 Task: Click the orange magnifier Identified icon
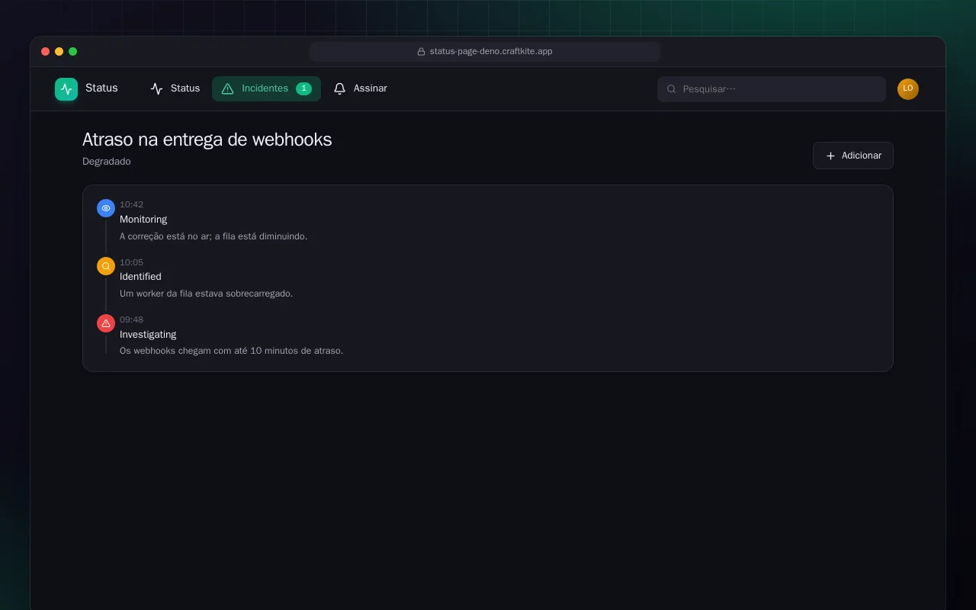point(106,266)
